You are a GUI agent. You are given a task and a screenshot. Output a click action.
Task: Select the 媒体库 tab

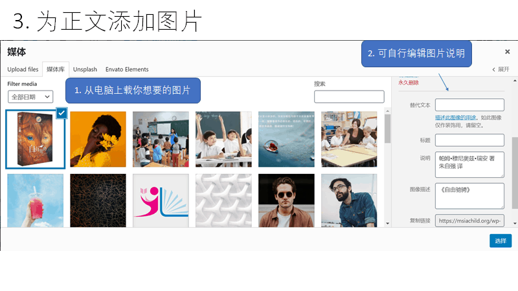click(x=56, y=69)
